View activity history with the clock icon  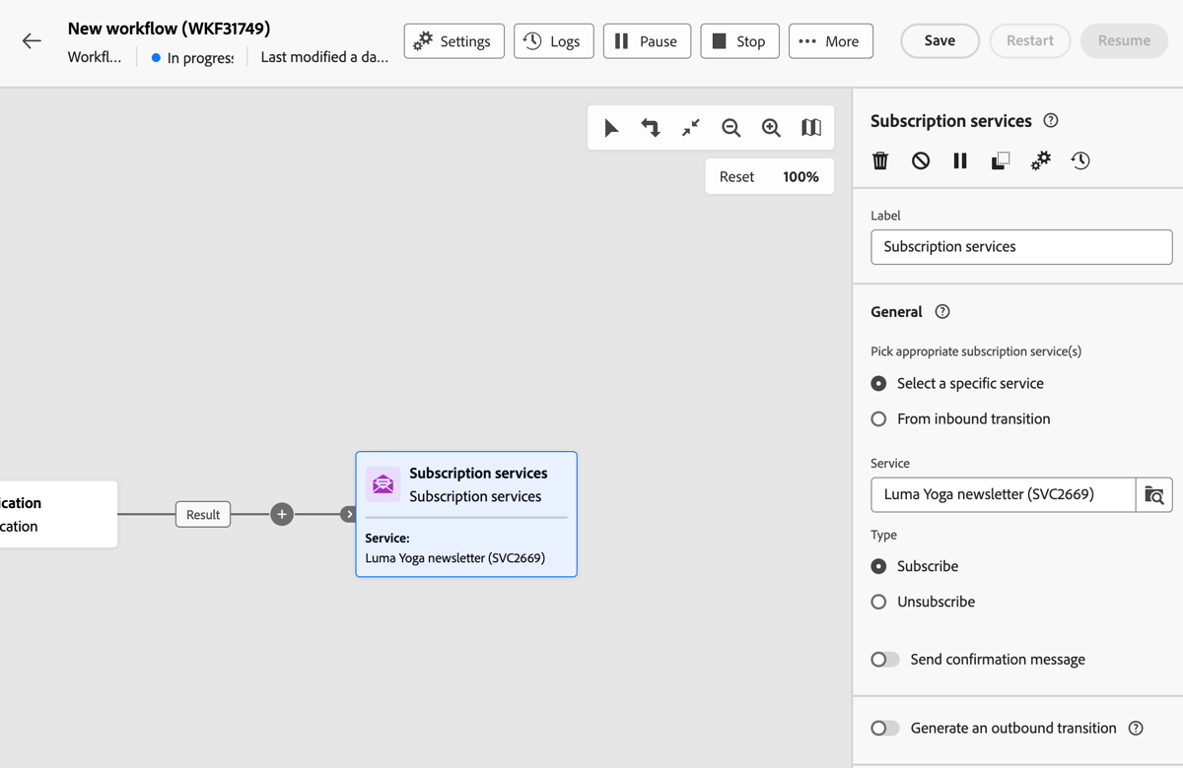(1080, 160)
